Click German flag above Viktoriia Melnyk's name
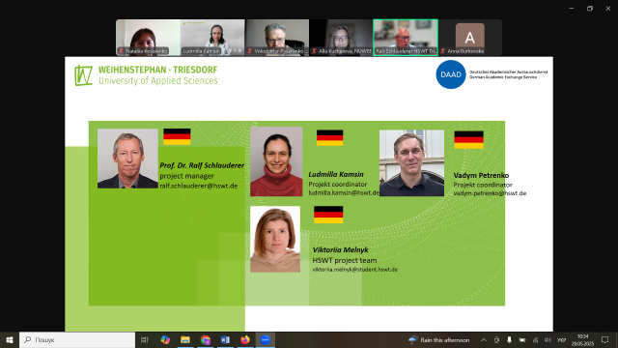The width and height of the screenshot is (618, 348). tap(328, 215)
